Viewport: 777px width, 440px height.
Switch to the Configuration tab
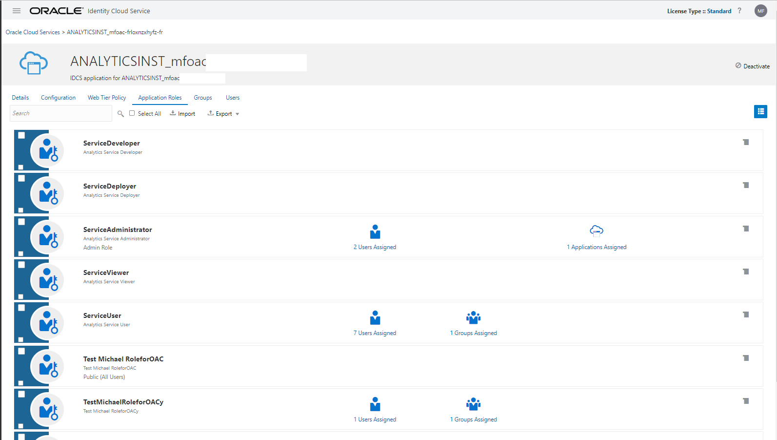click(x=58, y=98)
